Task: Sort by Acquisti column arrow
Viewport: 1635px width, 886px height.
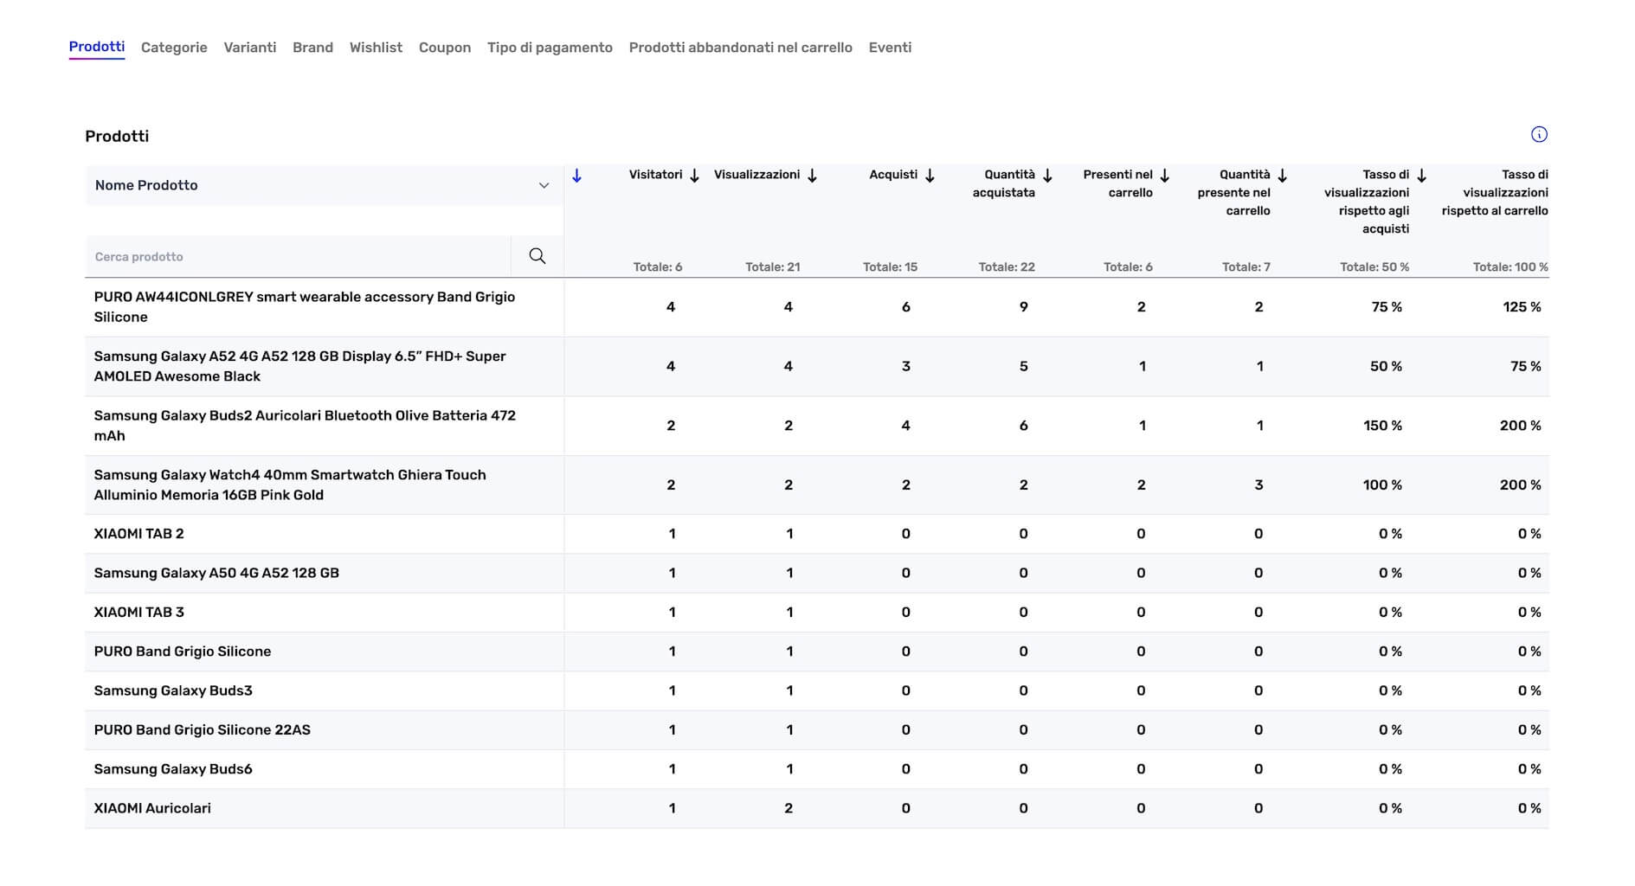Action: [x=930, y=176]
